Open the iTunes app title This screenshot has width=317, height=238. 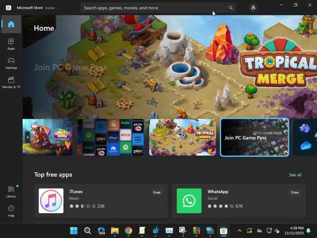pos(76,192)
